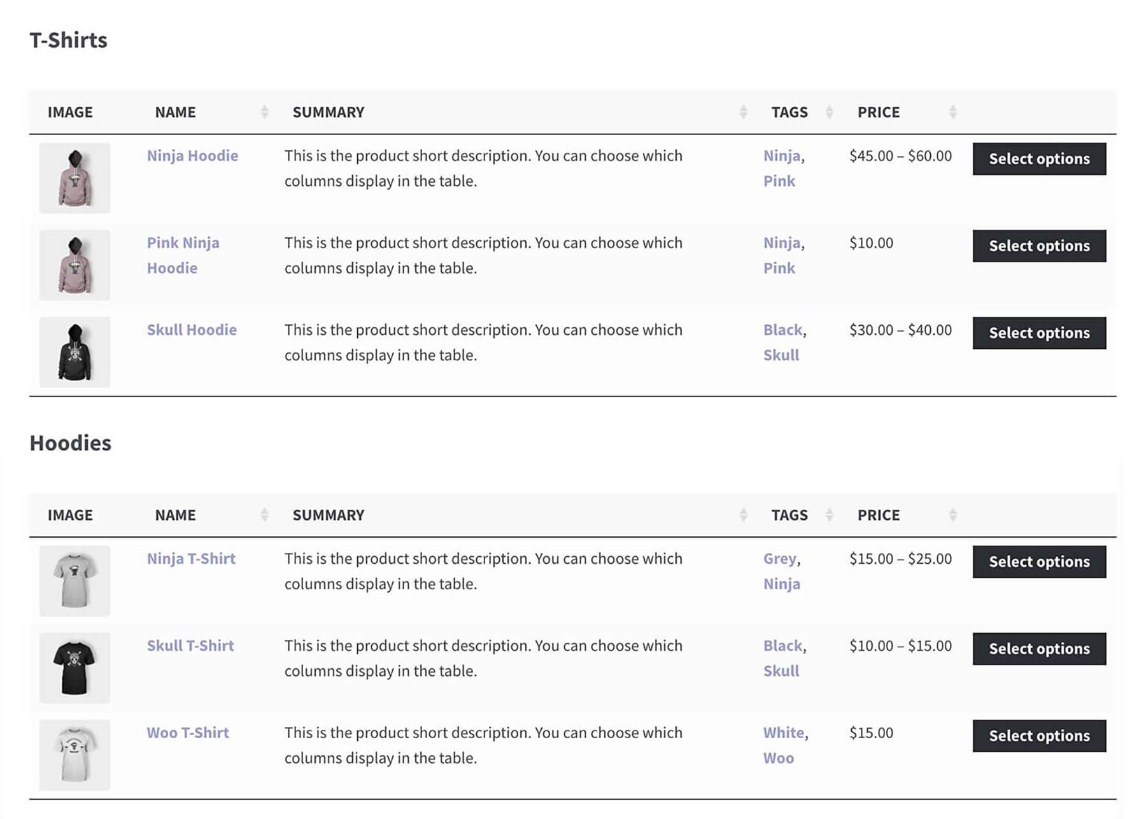Image resolution: width=1146 pixels, height=819 pixels.
Task: Select options for the Ninja T-Shirt
Action: [x=1039, y=562]
